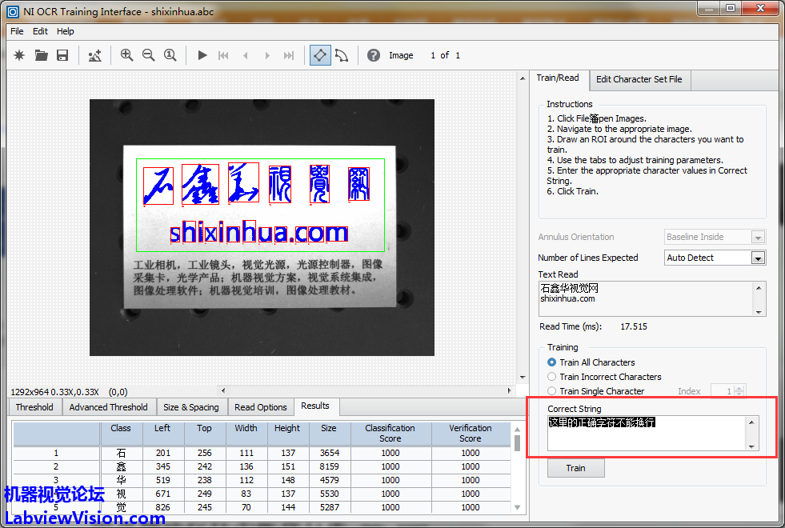
Task: Open the File menu
Action: pyautogui.click(x=17, y=31)
